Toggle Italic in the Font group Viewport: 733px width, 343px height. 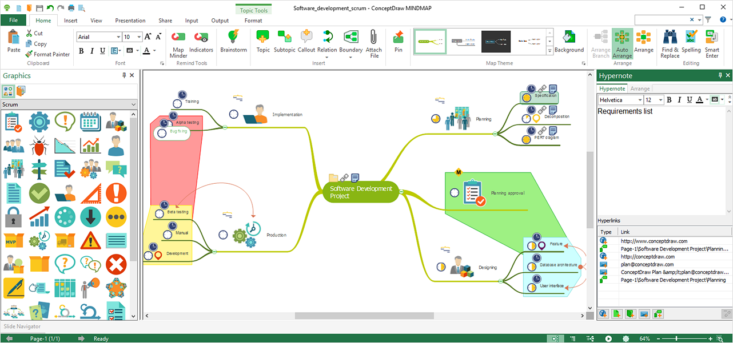(92, 51)
